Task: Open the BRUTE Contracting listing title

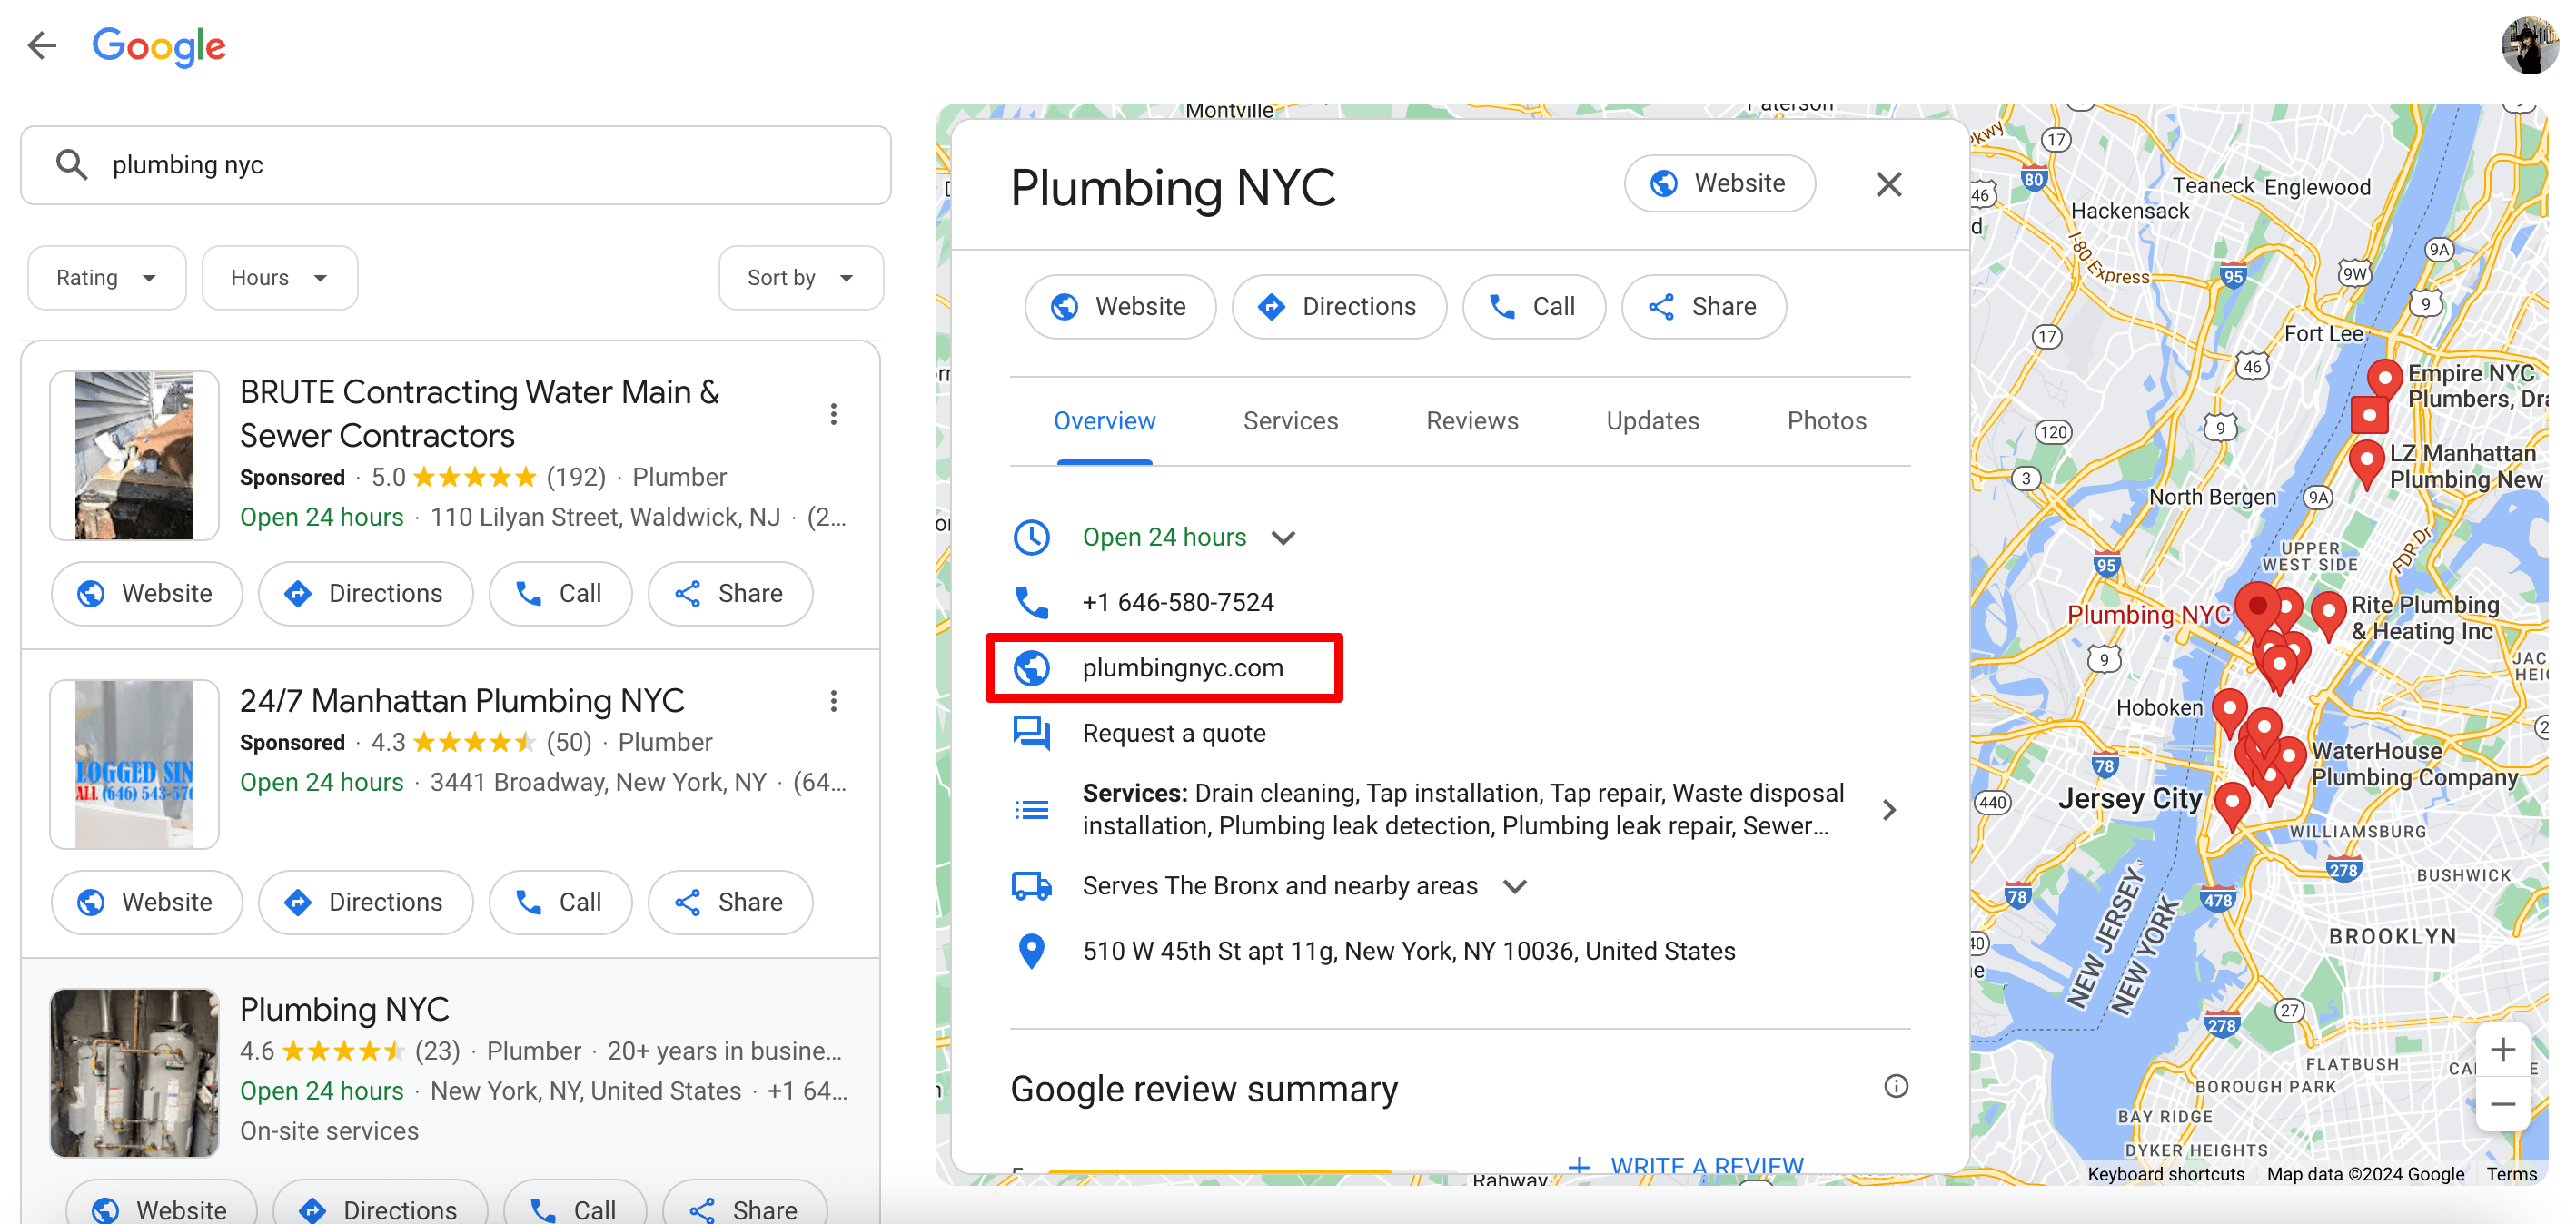Action: [x=479, y=414]
